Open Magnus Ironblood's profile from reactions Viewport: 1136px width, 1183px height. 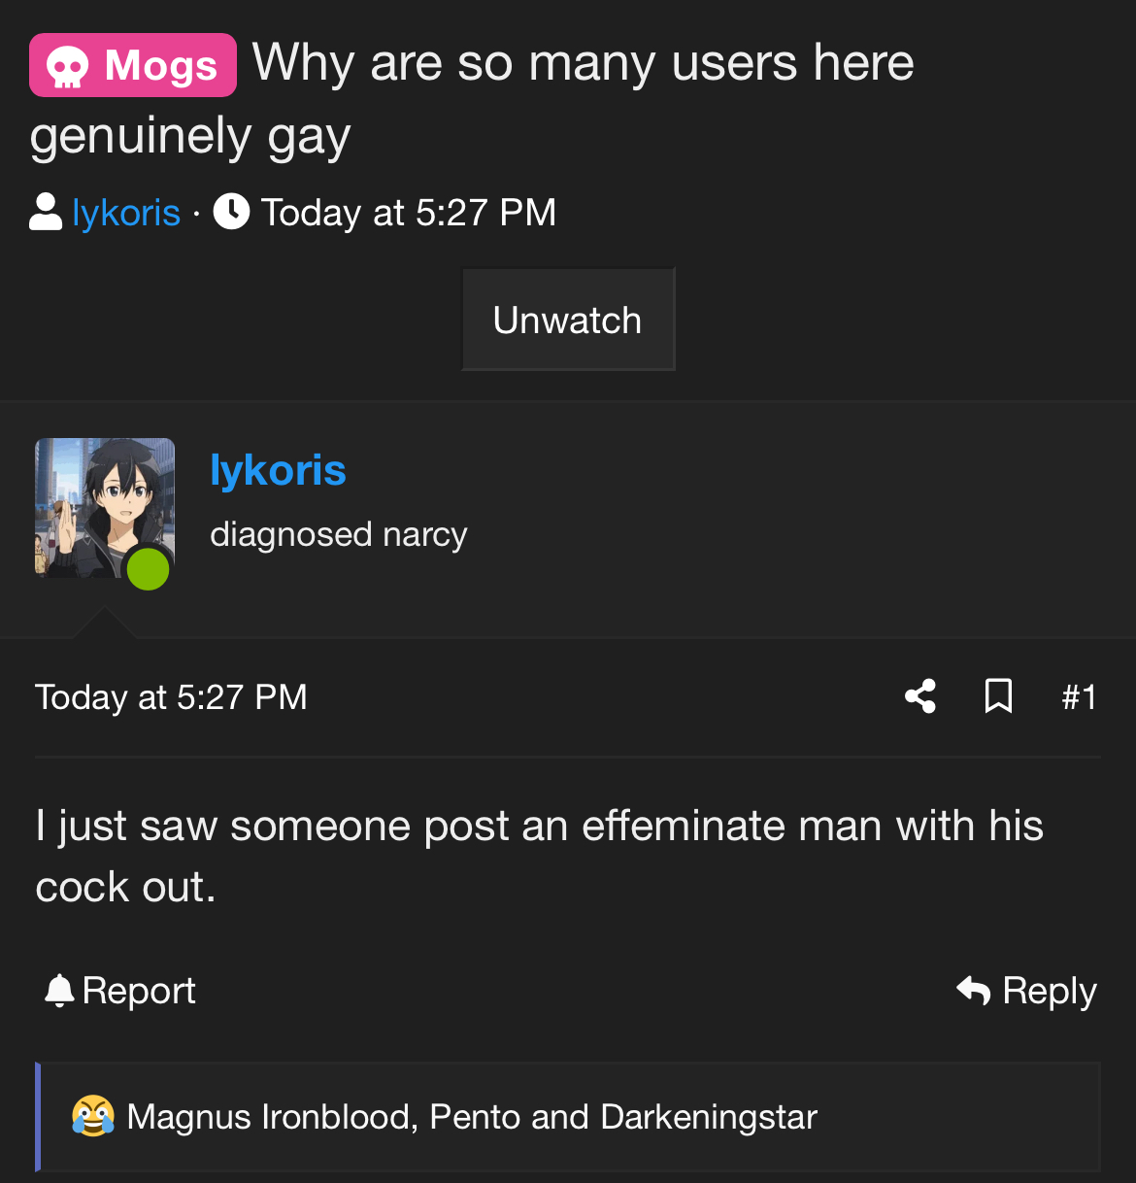click(272, 1117)
